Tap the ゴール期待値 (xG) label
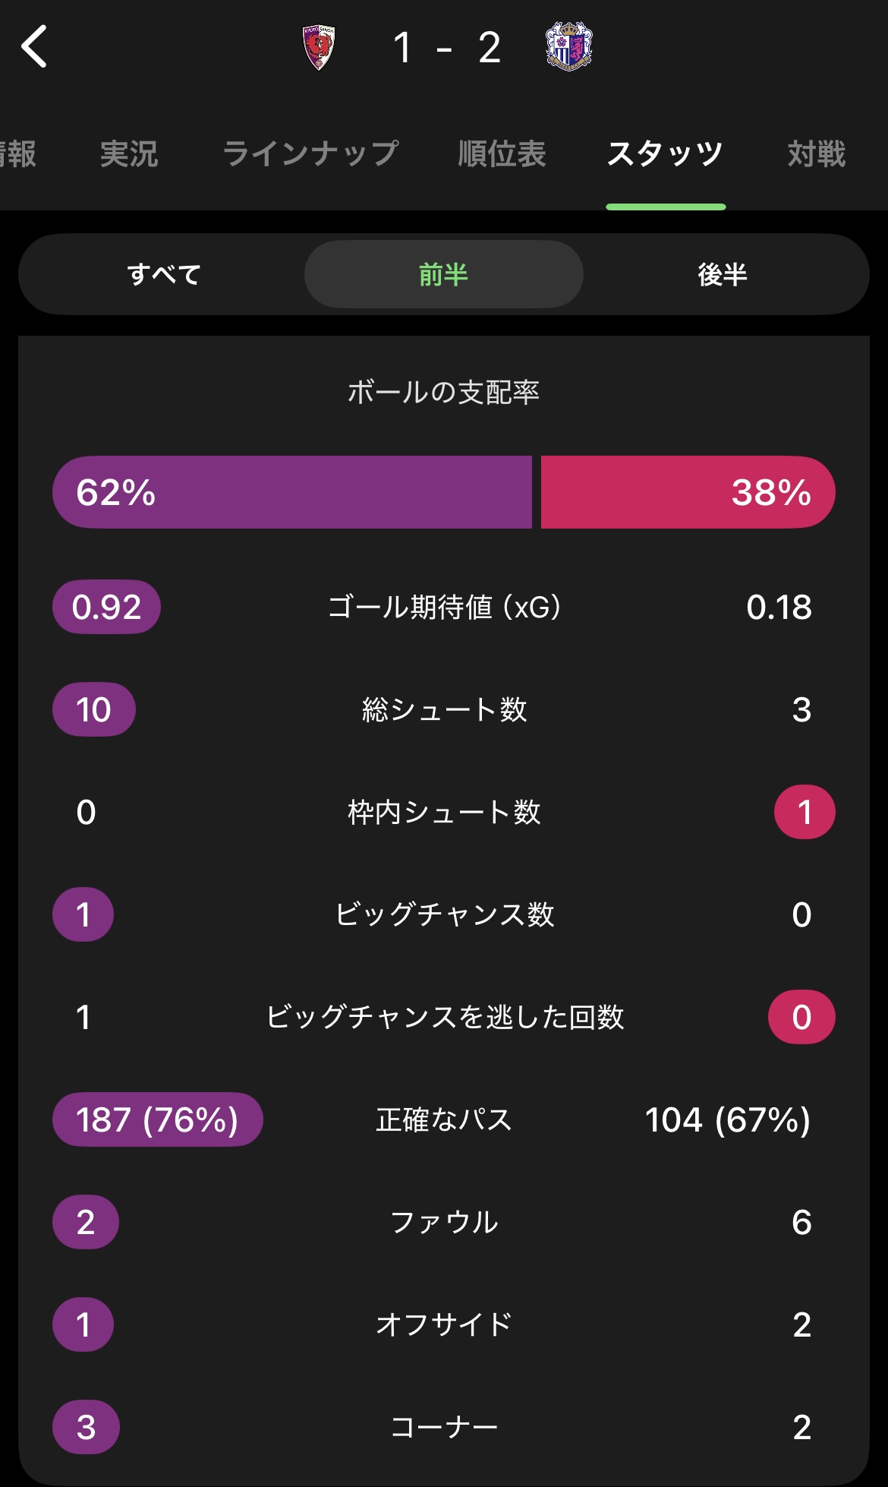 point(444,607)
